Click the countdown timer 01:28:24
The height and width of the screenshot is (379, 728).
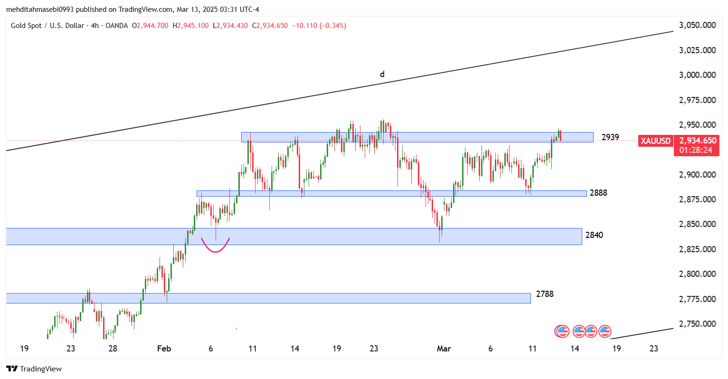[x=696, y=150]
